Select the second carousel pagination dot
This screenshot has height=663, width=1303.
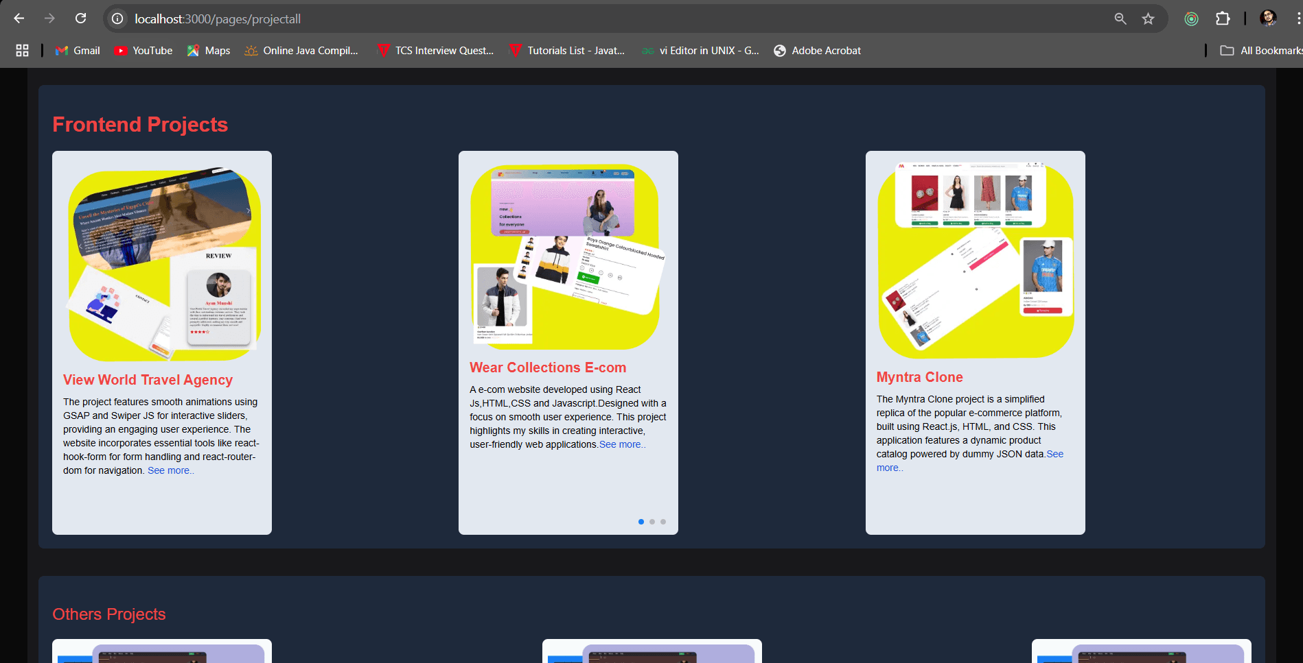(x=652, y=522)
